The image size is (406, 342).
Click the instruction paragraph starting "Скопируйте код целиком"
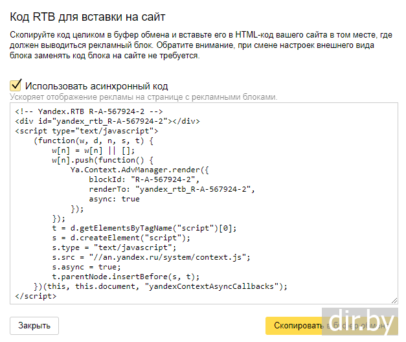pos(201,45)
